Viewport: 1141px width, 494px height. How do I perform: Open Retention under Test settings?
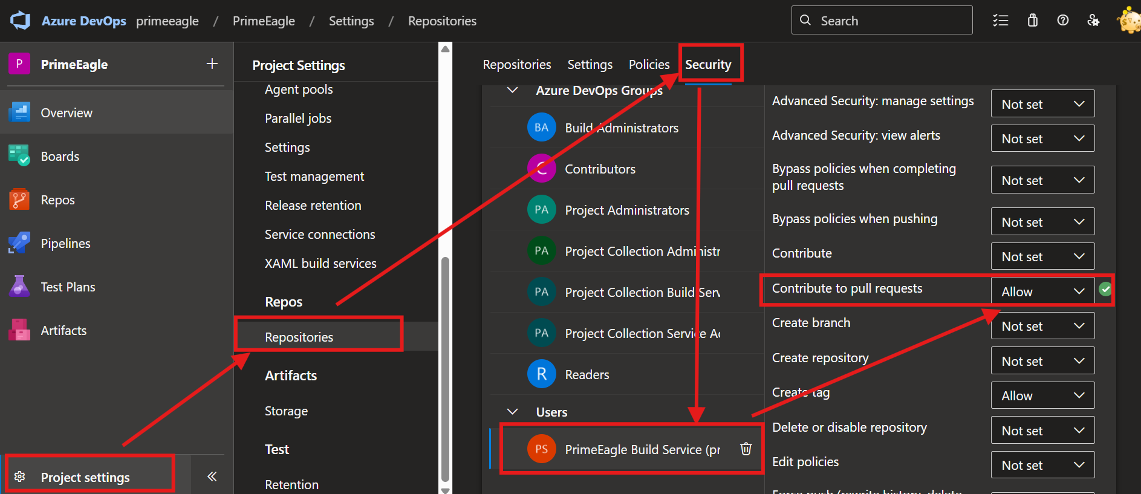coord(291,485)
